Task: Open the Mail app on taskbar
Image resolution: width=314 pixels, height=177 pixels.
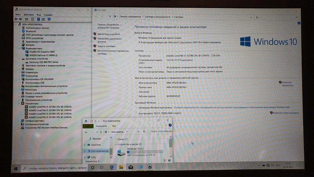Action: coord(131,167)
